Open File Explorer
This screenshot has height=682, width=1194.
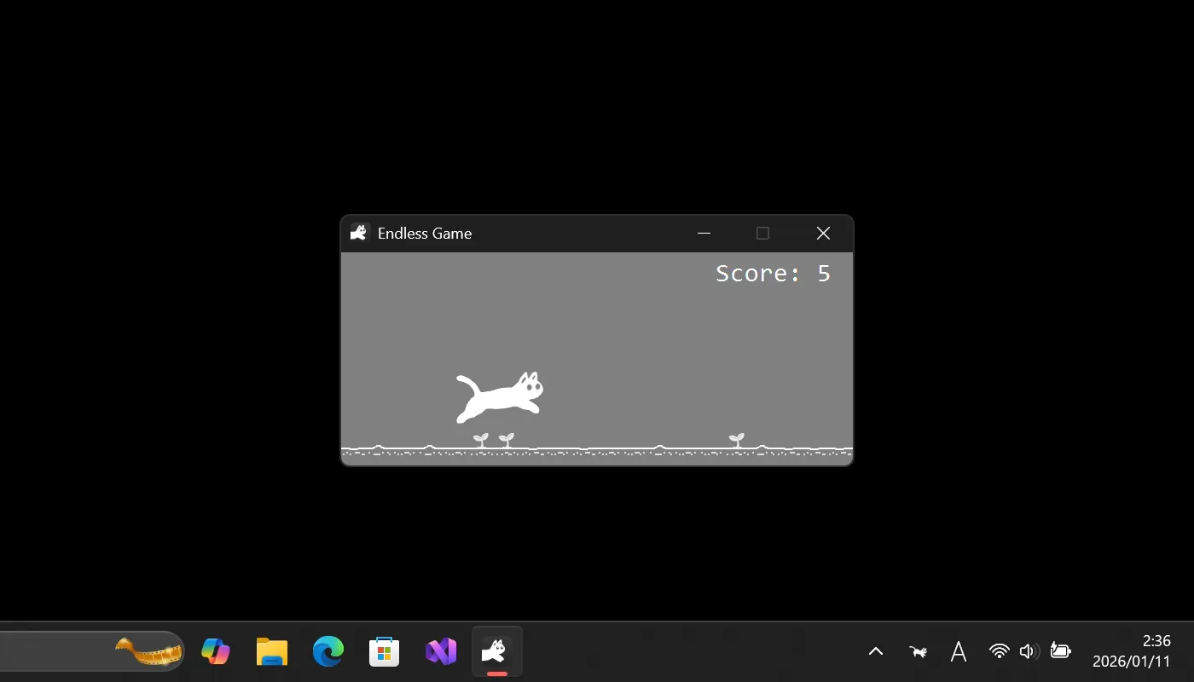pyautogui.click(x=271, y=650)
